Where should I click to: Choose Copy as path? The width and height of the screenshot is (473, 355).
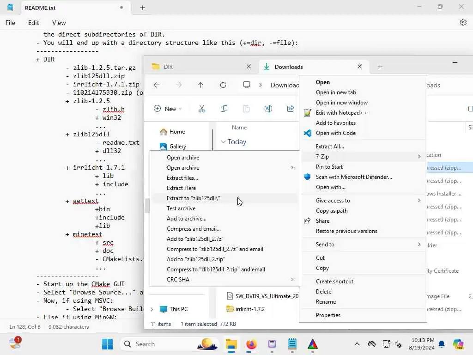[x=363, y=211]
